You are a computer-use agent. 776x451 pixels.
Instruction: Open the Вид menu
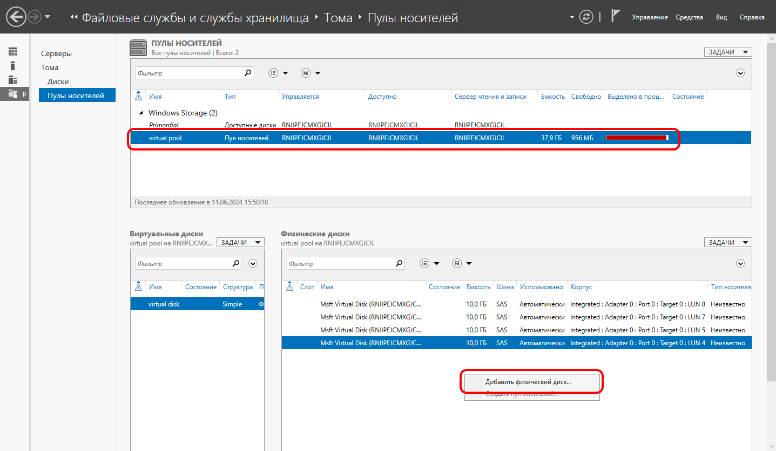coord(721,17)
